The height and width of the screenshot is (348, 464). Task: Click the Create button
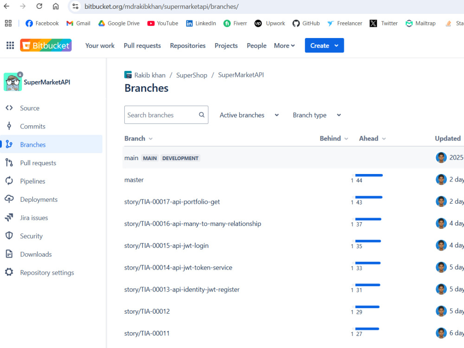pyautogui.click(x=324, y=45)
